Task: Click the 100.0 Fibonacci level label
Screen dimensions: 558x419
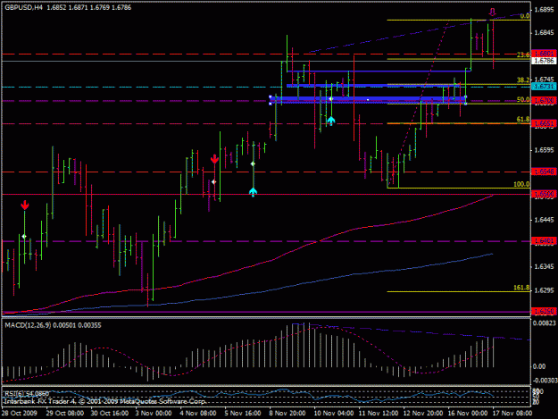Action: 521,184
